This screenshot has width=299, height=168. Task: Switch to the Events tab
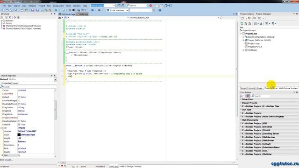click(x=15, y=83)
